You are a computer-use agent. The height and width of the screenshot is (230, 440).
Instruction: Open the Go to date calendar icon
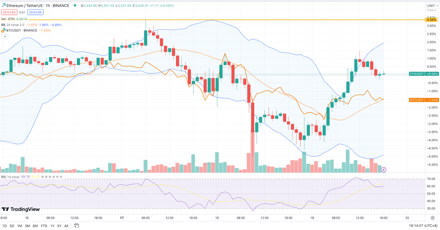coord(76,226)
